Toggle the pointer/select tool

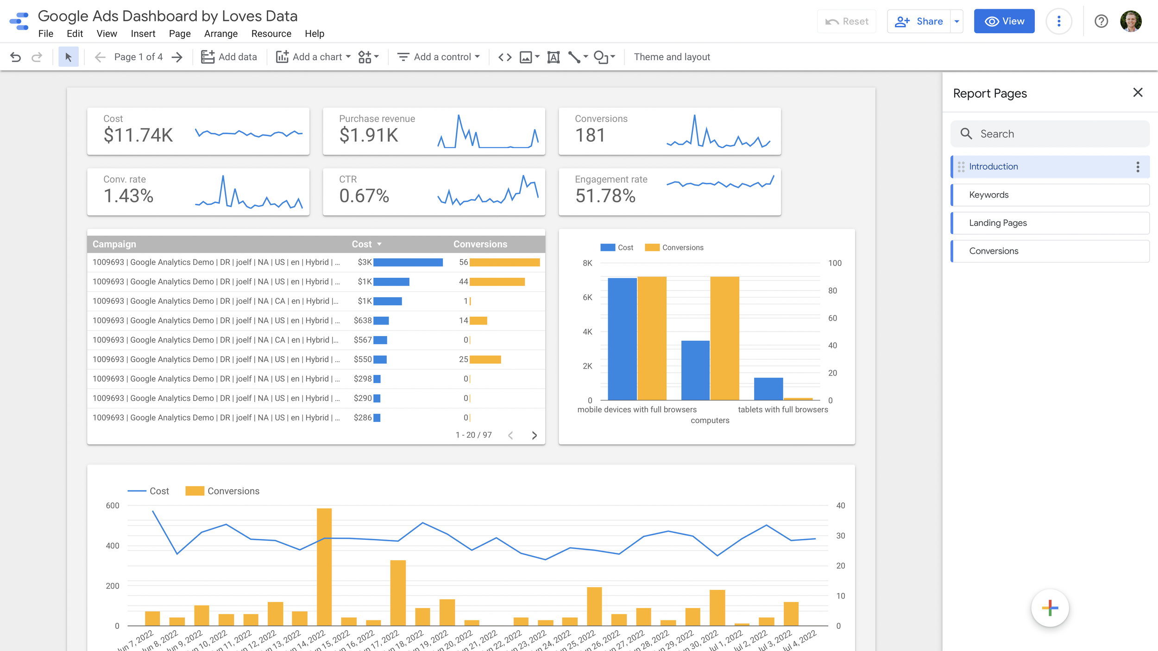[69, 56]
